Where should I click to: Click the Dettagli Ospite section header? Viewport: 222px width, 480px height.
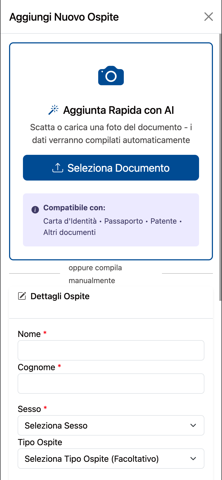point(60,296)
